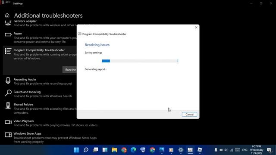Viewport: 276px width, 155px height.
Task: Minimize the Settings window
Action: click(x=251, y=3)
